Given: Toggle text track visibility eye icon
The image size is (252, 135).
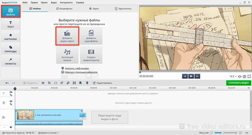Looking at the screenshot, I should pos(11,92).
